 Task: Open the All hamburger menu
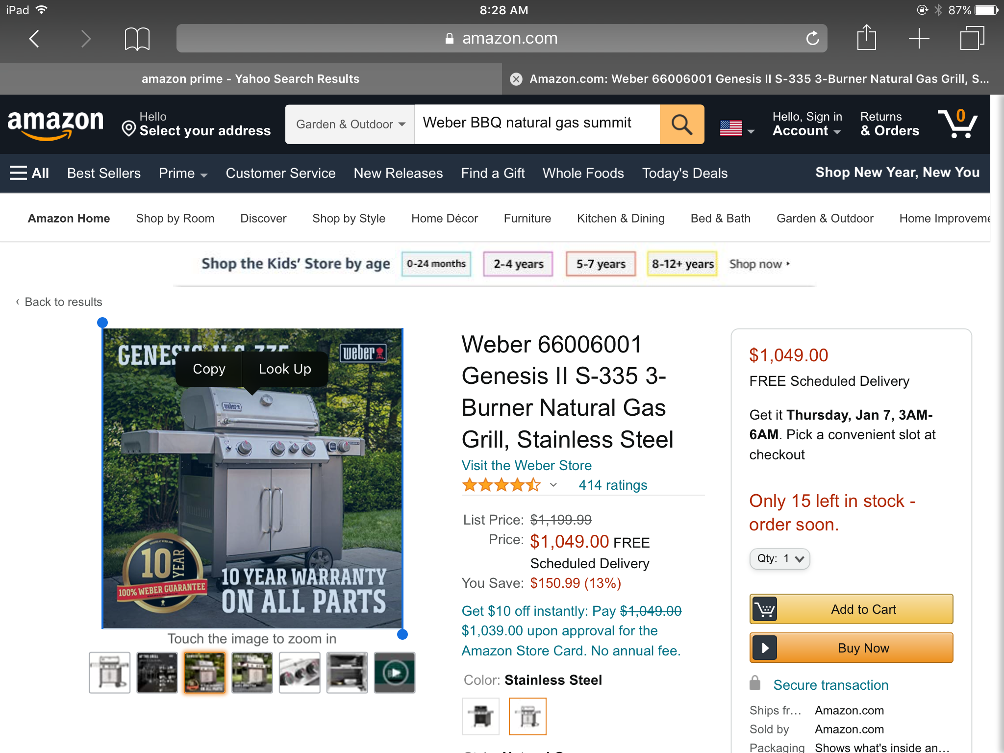coord(29,173)
